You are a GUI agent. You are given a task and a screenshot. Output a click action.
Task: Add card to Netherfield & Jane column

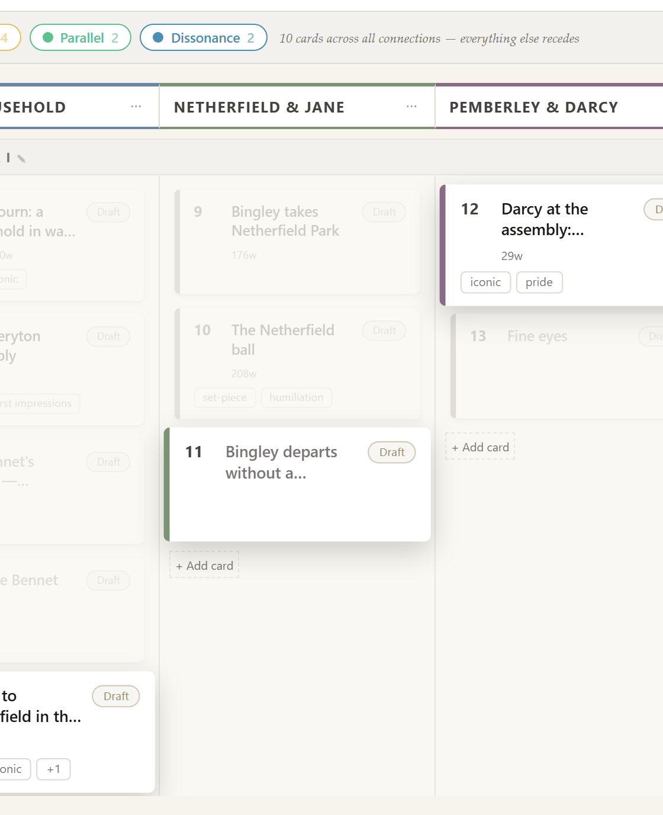point(204,565)
